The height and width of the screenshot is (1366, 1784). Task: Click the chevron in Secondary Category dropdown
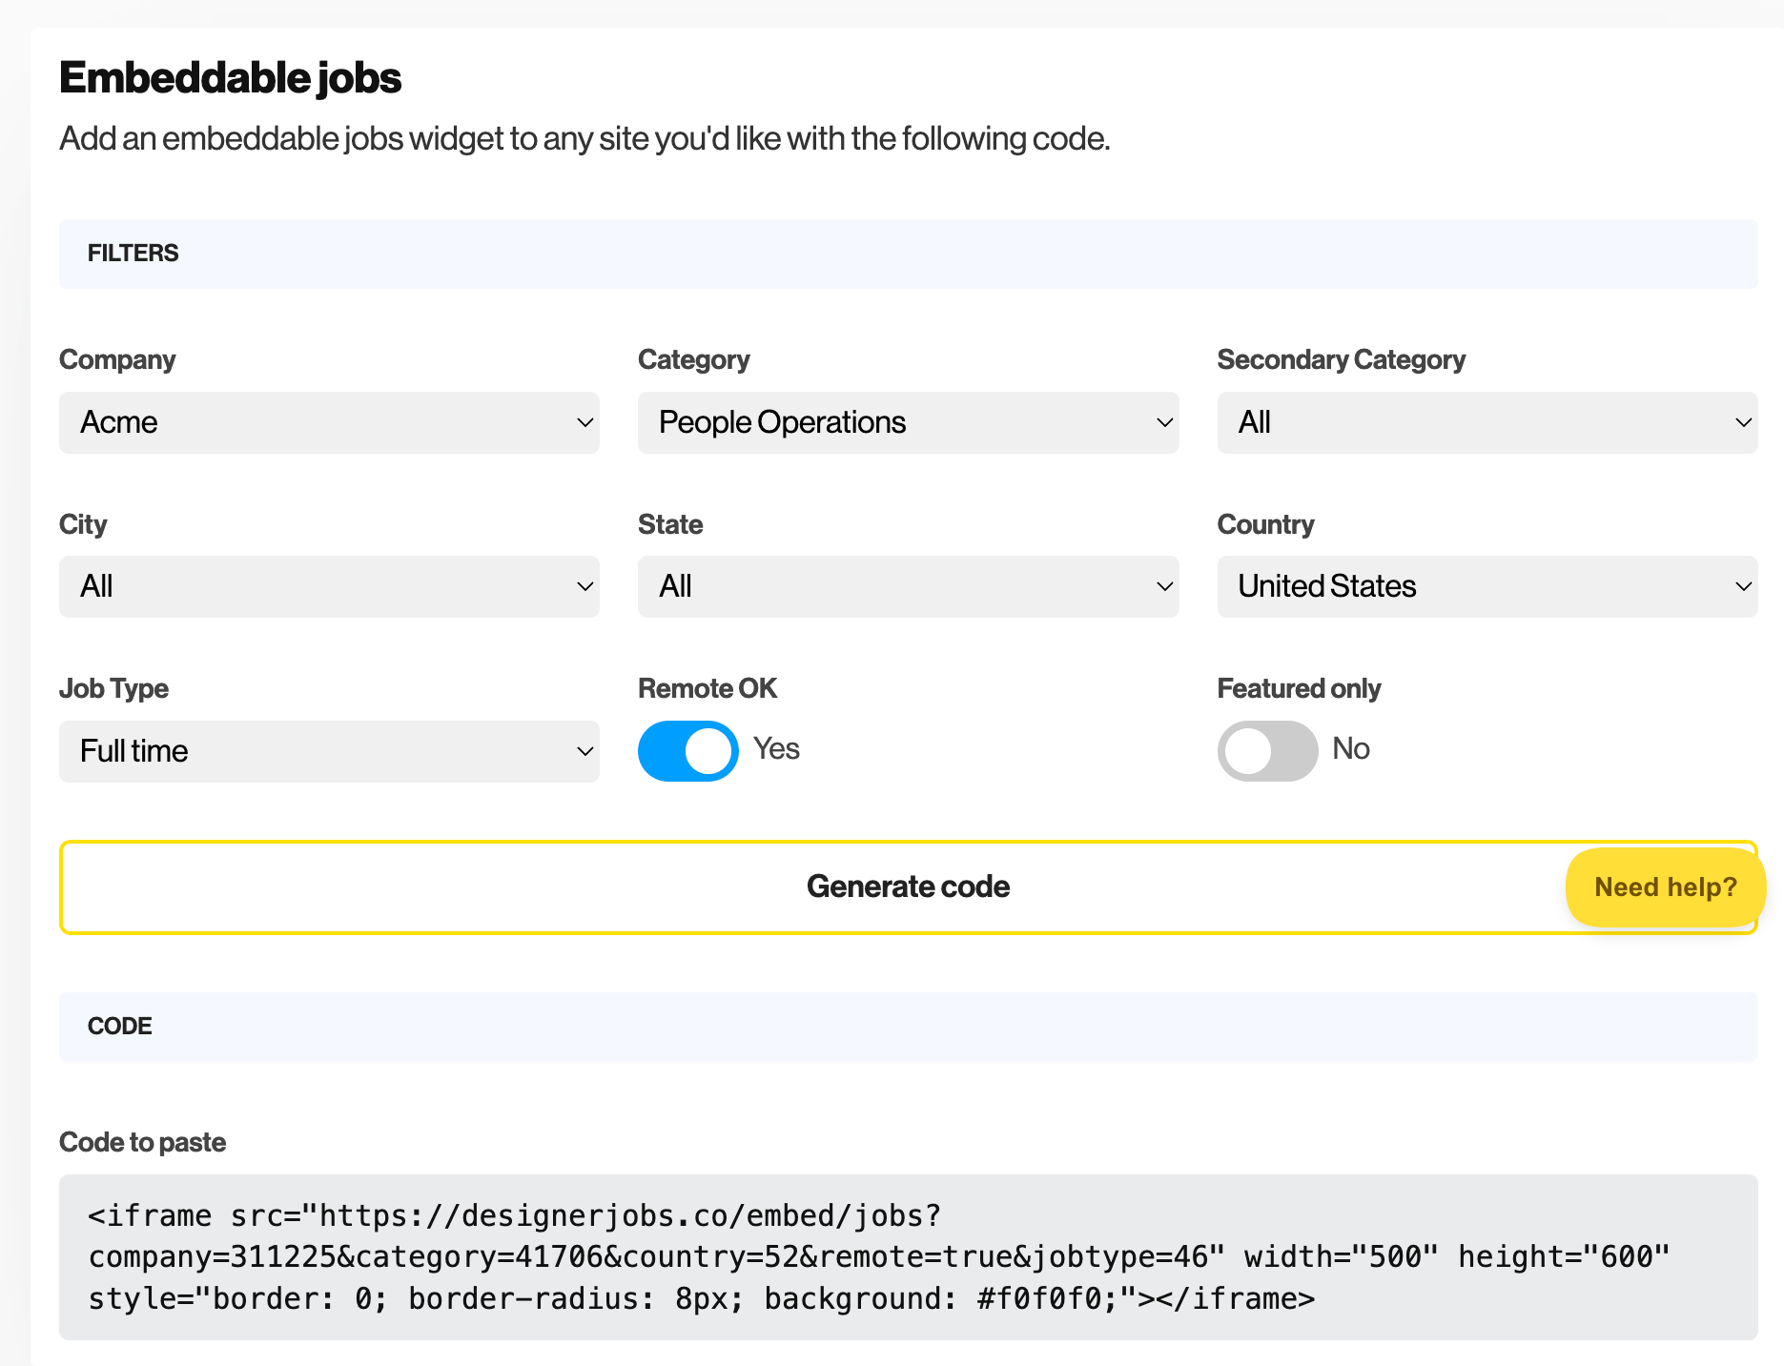tap(1743, 422)
